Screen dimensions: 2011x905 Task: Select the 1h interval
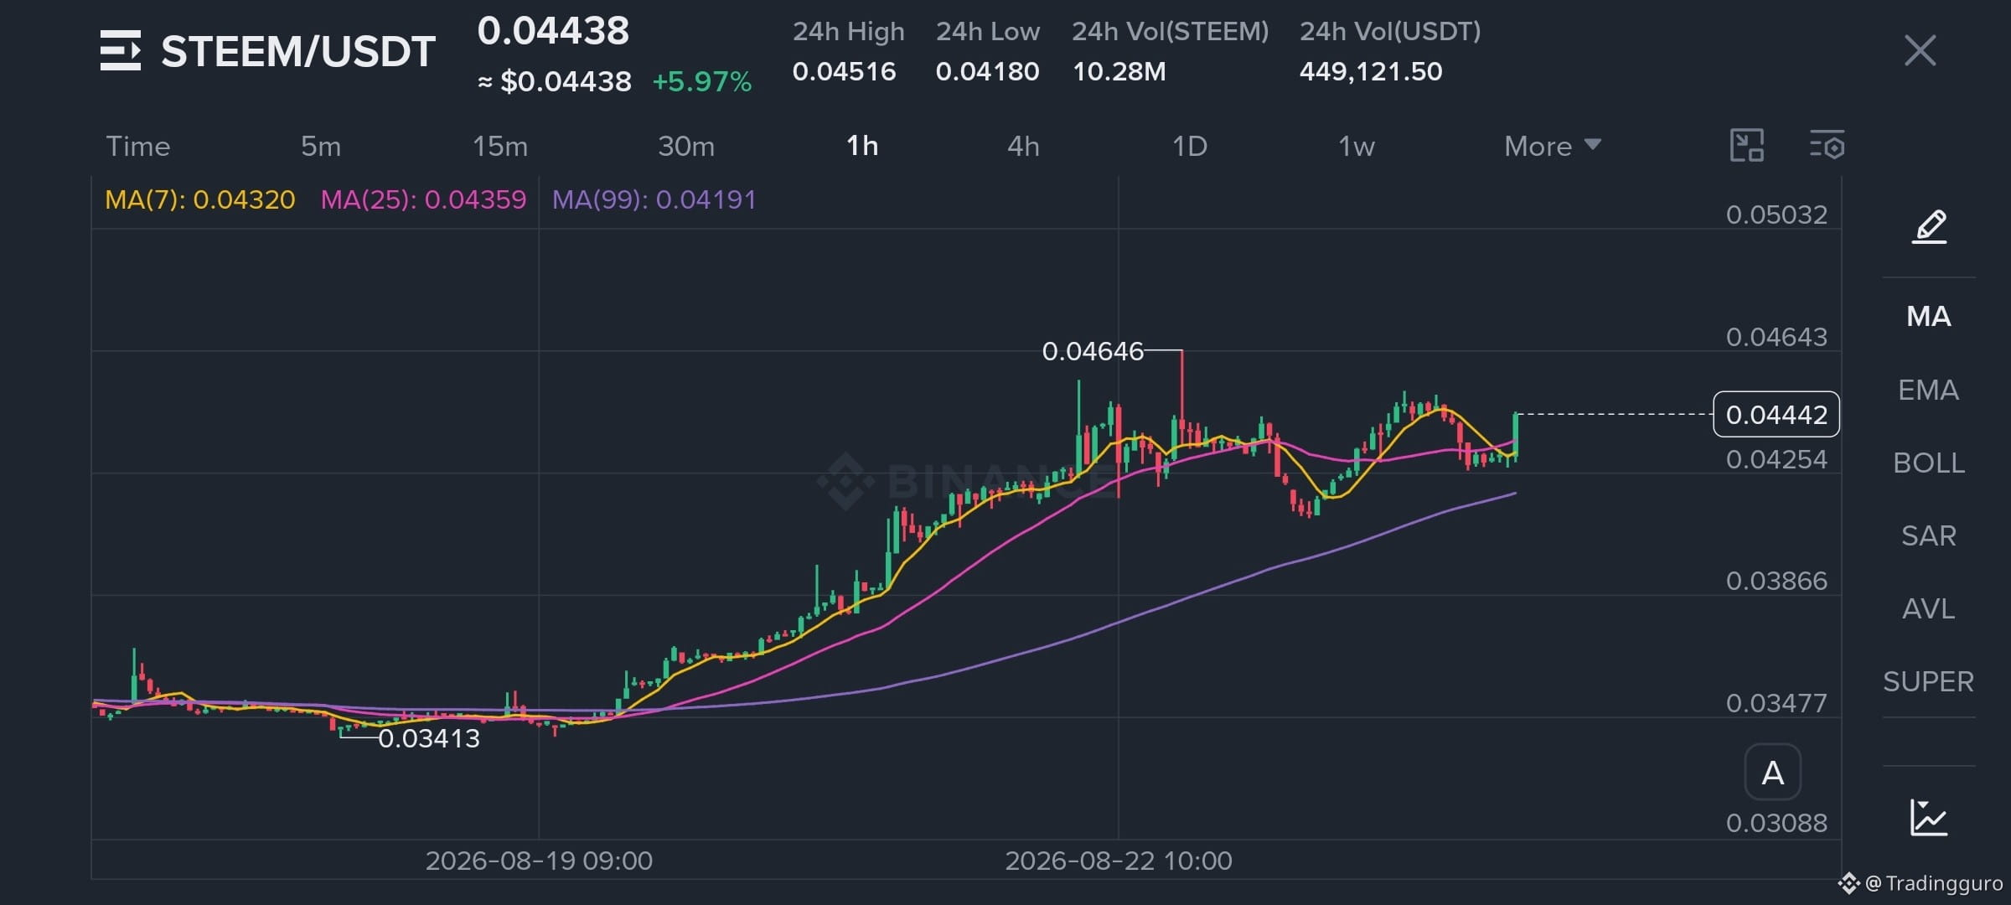862,147
